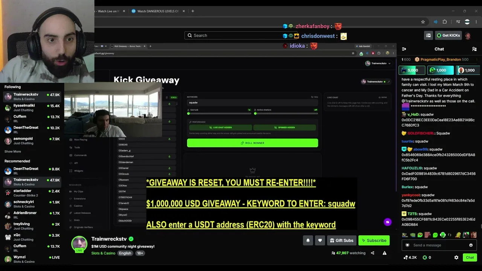
Task: Bookmark the page with the star icon
Action: click(423, 22)
